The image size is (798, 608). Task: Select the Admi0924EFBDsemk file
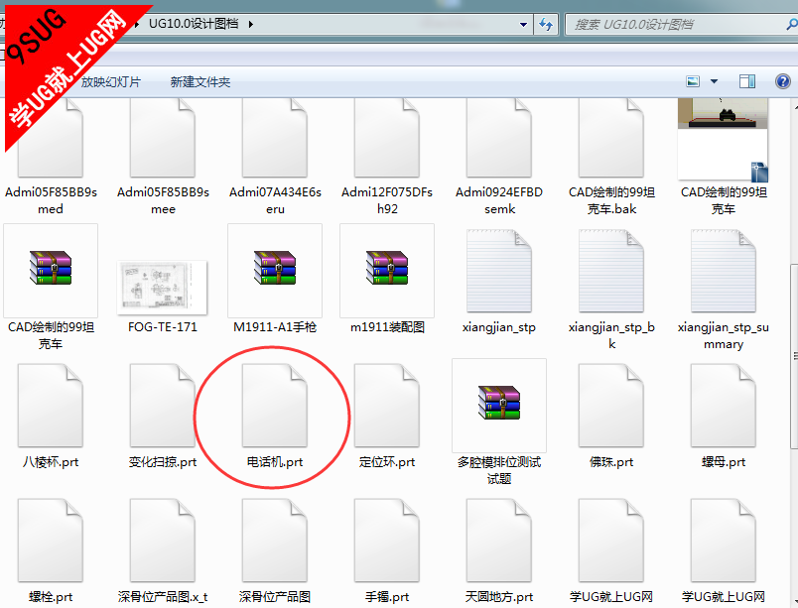click(499, 138)
